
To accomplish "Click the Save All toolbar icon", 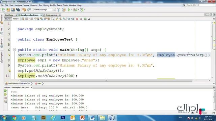I will coord(18,10).
